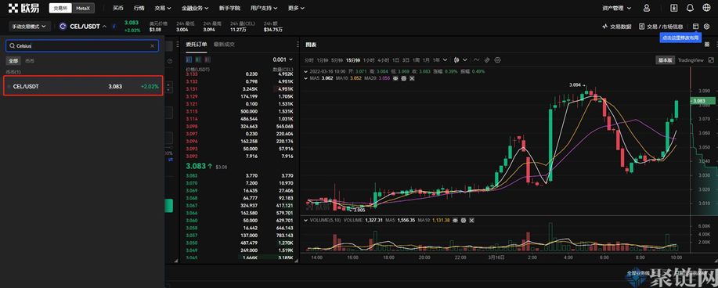
Task: Open 交易 / 市场信息 panel
Action: [x=661, y=27]
